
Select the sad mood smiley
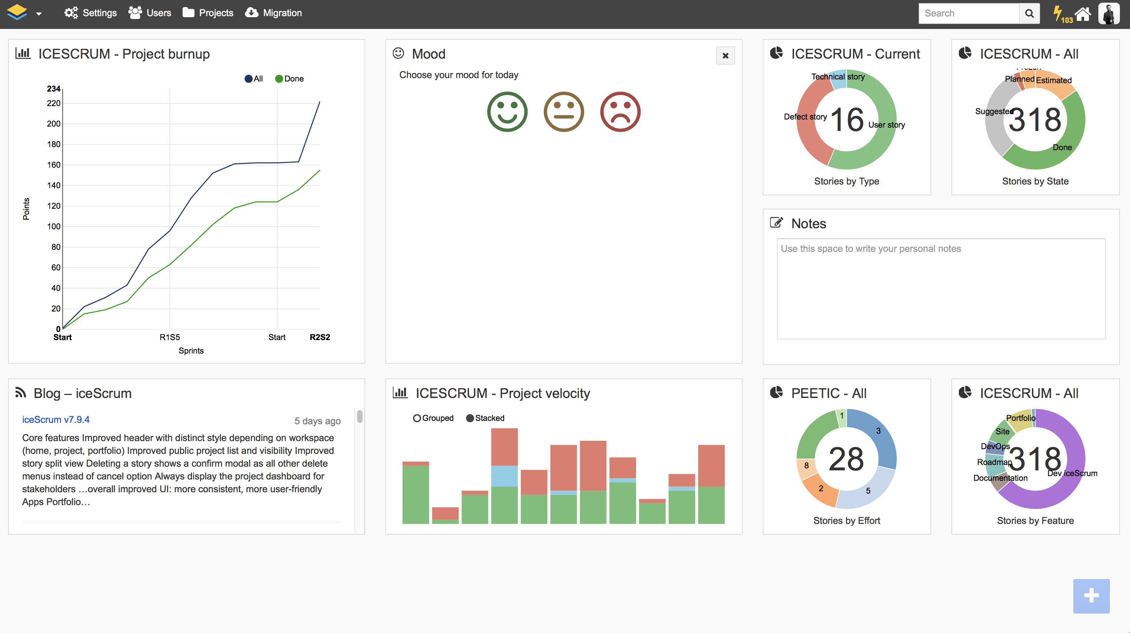pyautogui.click(x=620, y=112)
